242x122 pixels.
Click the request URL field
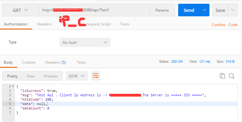click(94, 10)
